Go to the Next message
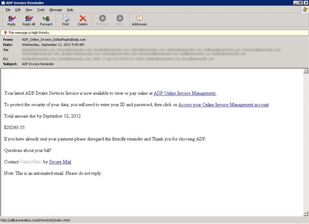 tap(120, 20)
